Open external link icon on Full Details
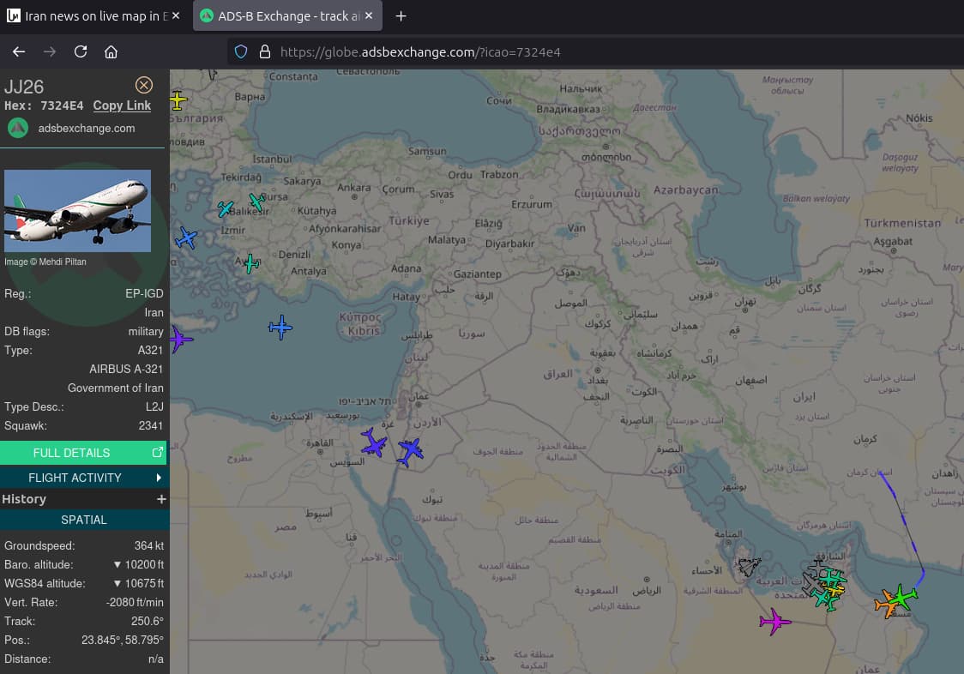964x674 pixels. tap(158, 453)
